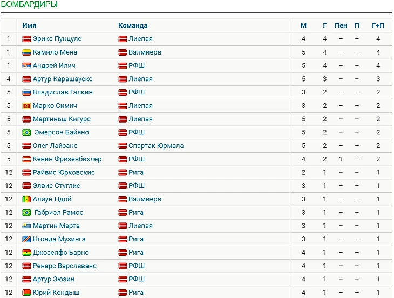Open Валмиера team link in Камило Мена row

tap(145, 52)
